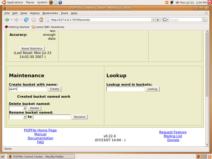Open the Help icon in top panel

click(60, 2)
